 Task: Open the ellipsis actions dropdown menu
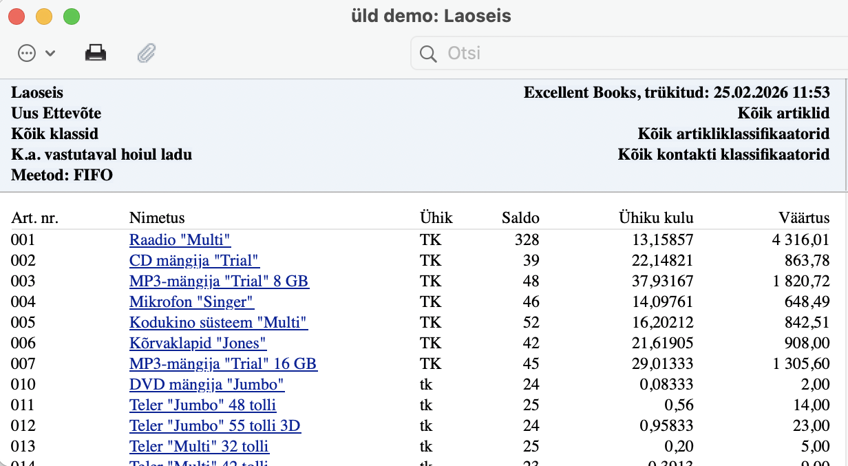(36, 53)
